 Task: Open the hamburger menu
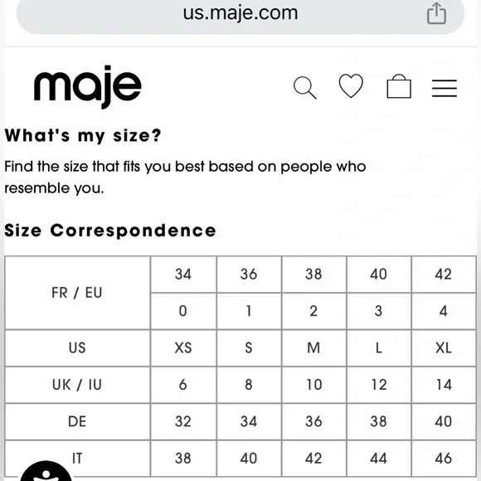445,88
